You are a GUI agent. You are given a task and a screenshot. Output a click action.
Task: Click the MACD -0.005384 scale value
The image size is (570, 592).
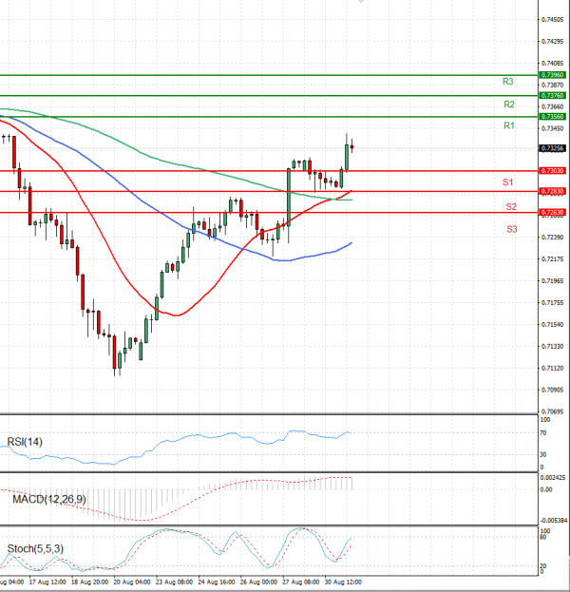[554, 521]
